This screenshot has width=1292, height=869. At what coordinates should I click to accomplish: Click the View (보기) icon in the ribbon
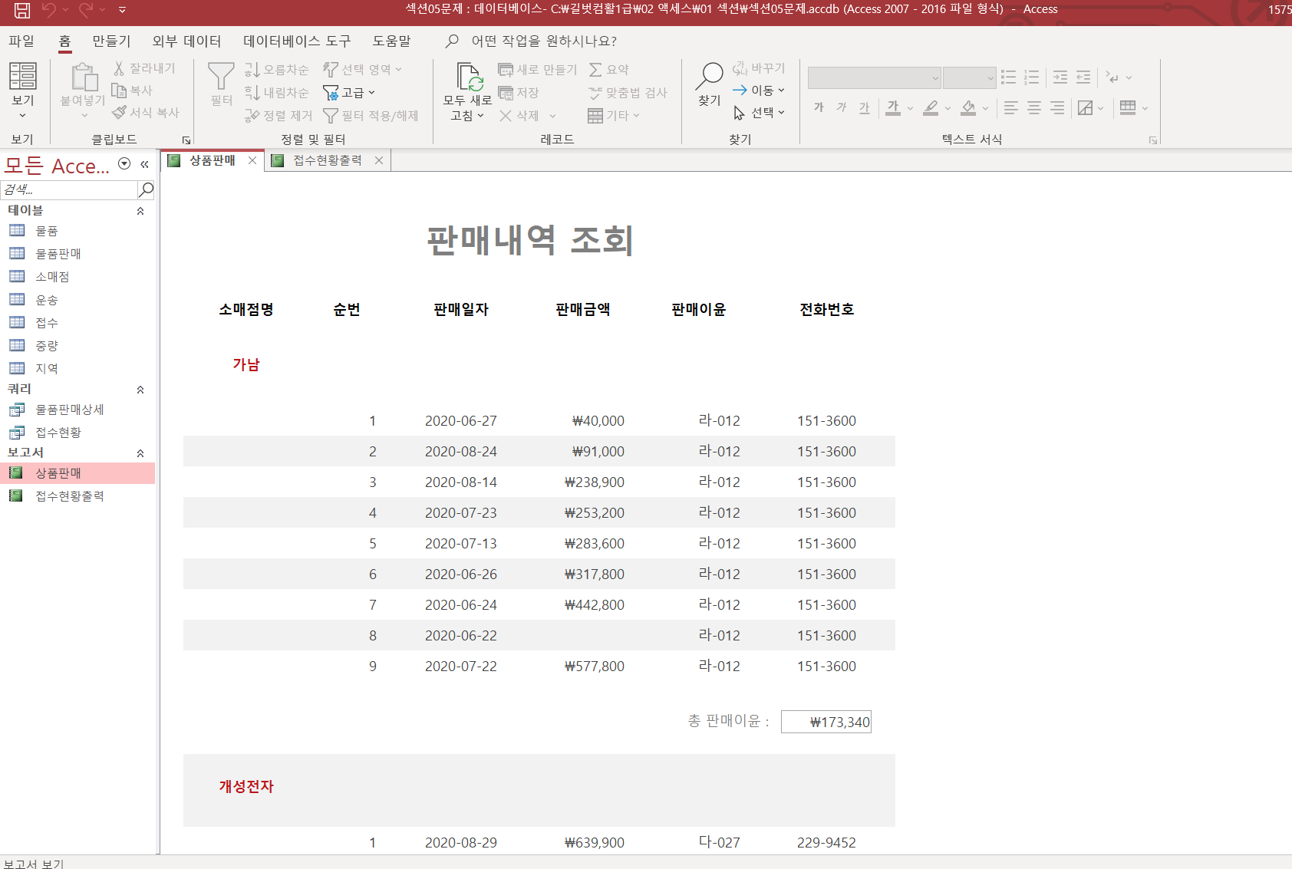pos(23,77)
